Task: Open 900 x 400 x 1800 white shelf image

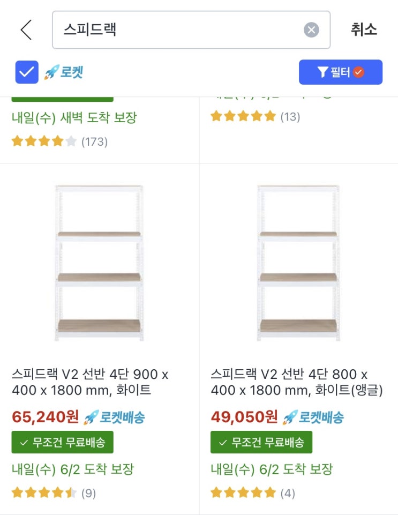Action: (100, 263)
